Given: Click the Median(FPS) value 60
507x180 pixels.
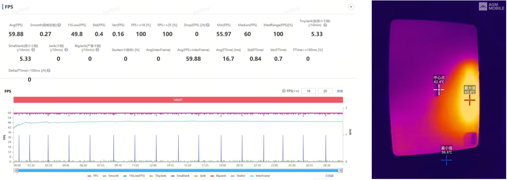Looking at the screenshot, I should 247,34.
